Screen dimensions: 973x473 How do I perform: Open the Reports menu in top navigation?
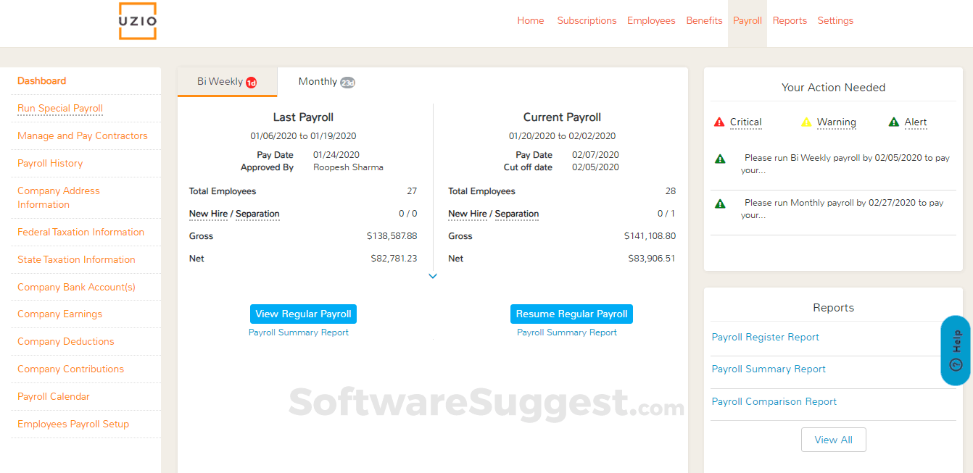790,21
